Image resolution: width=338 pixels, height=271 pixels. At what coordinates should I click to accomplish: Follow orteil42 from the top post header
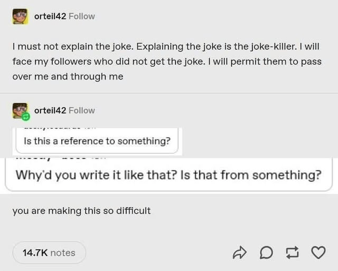tap(82, 16)
